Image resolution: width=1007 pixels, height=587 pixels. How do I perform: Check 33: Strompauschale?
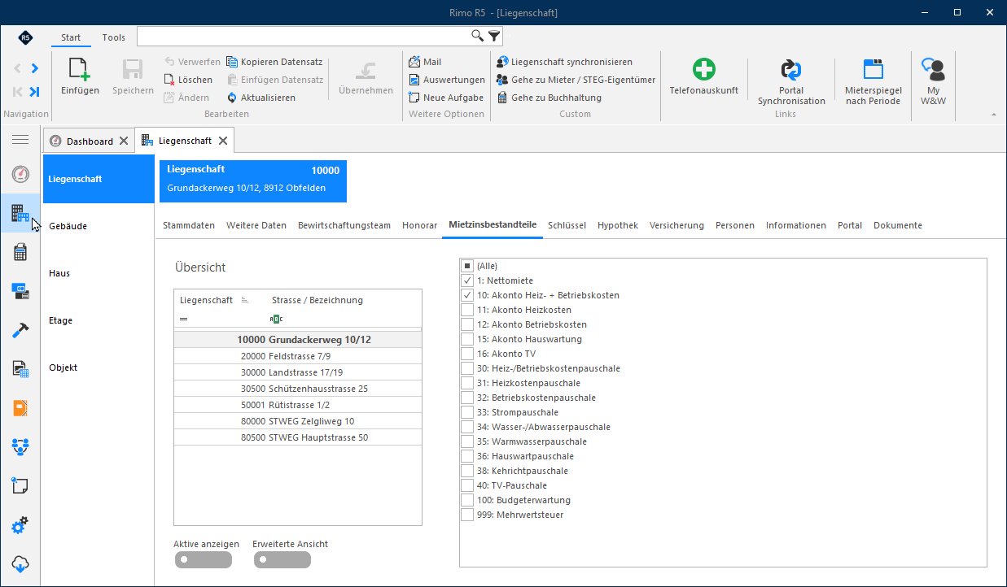(x=467, y=412)
